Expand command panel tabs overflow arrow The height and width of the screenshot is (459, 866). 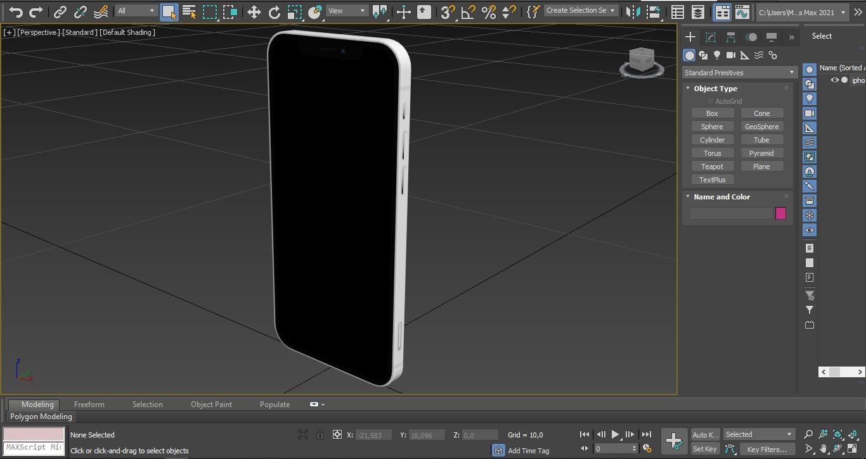pos(791,37)
